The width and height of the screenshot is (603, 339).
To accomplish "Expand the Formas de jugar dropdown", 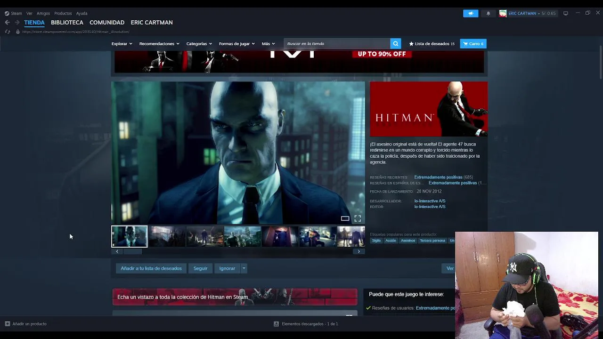I will coord(236,44).
